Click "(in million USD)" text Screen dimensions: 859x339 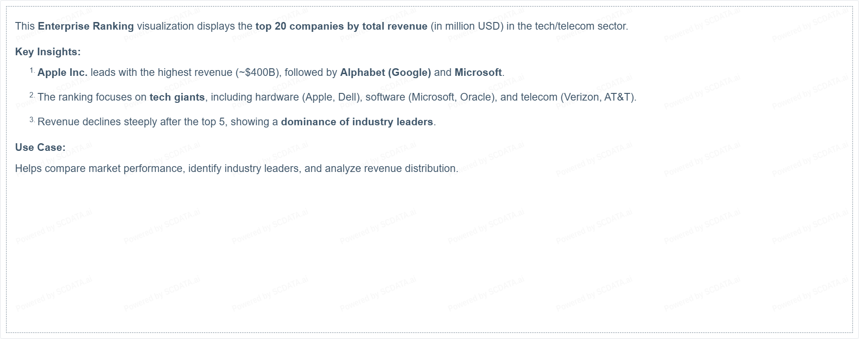[467, 26]
